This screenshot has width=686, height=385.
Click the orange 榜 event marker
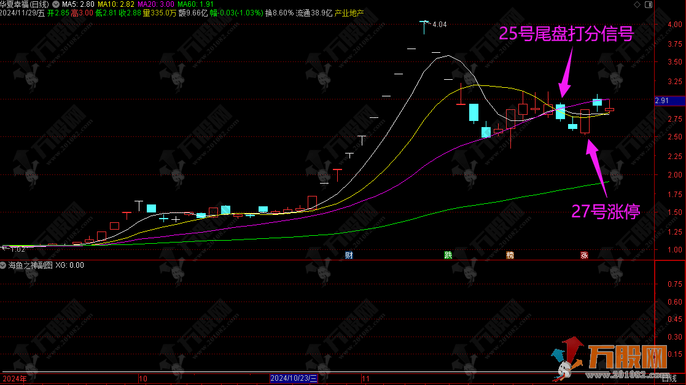click(510, 255)
